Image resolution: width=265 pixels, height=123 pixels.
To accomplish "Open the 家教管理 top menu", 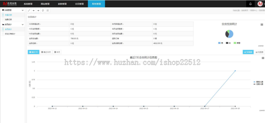I will click(62, 4).
